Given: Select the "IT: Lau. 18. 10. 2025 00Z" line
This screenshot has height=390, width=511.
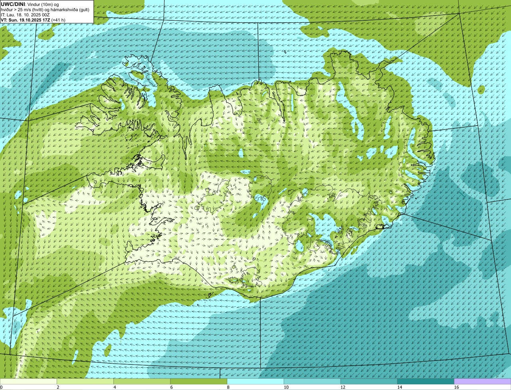Looking at the screenshot, I should [25, 14].
